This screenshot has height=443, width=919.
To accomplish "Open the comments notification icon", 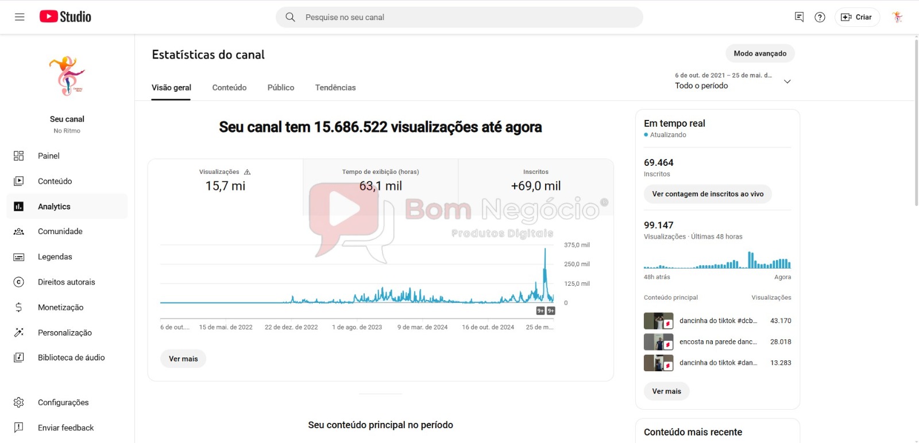I will (x=799, y=17).
